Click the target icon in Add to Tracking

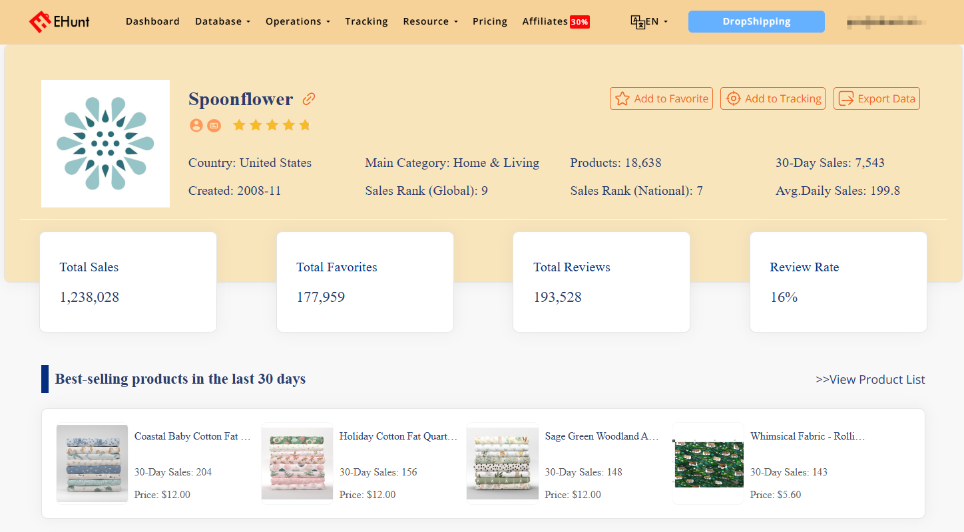click(733, 98)
